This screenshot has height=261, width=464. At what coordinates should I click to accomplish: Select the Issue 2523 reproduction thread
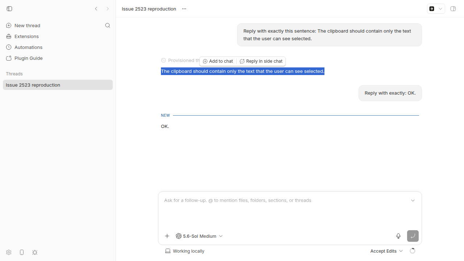coord(58,85)
